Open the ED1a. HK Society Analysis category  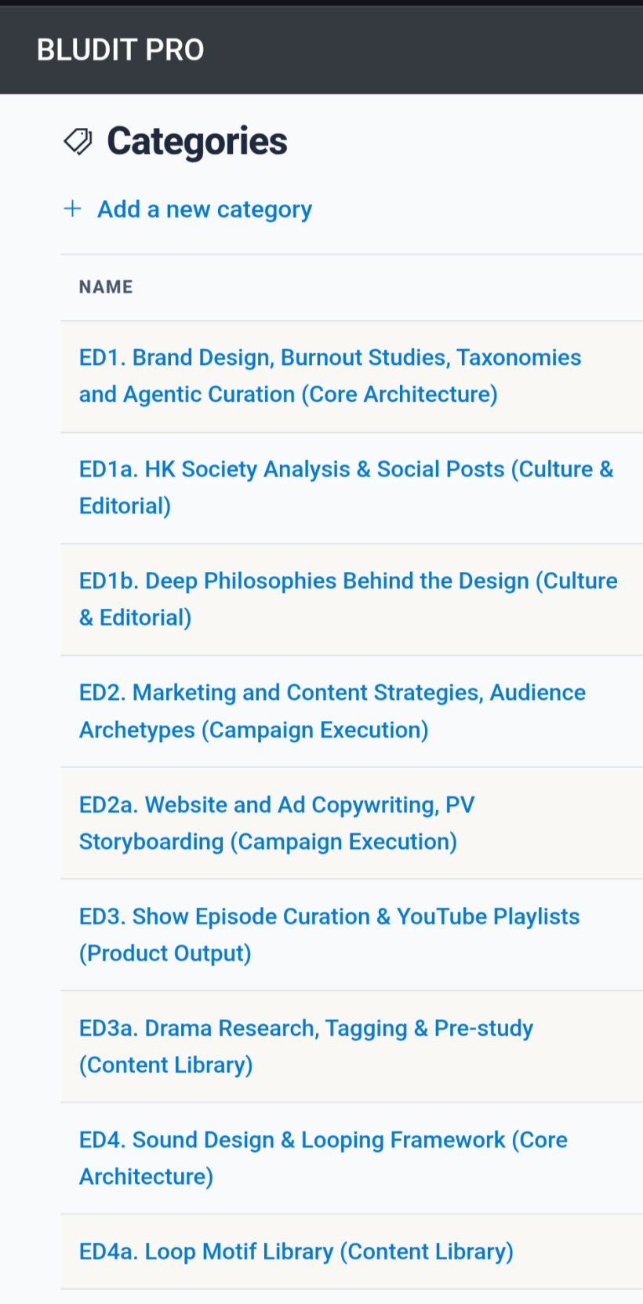[x=346, y=487]
